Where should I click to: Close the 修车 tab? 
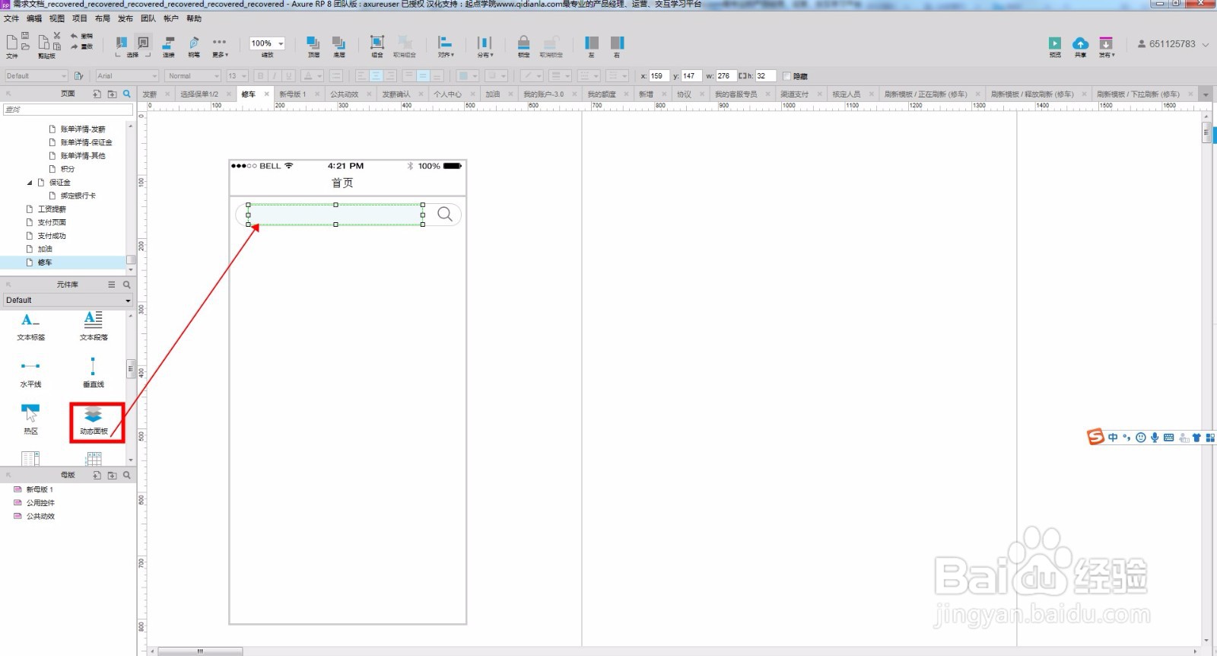click(266, 94)
